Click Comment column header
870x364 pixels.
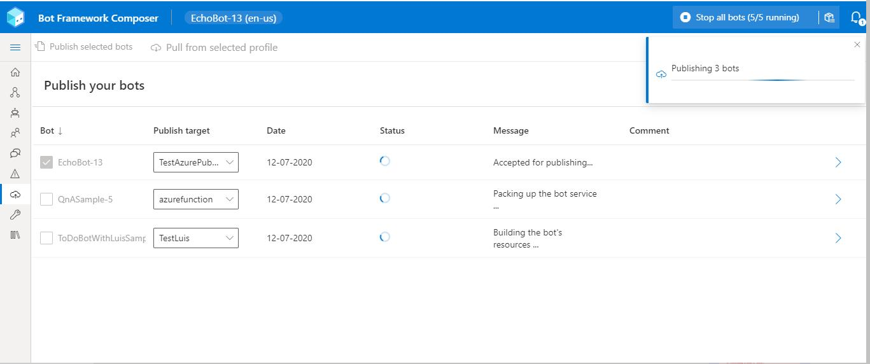pos(649,130)
